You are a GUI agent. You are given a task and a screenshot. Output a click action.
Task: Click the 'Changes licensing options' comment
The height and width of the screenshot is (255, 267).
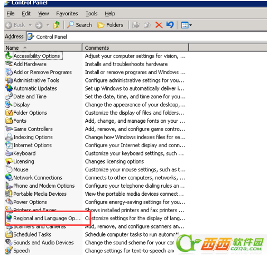coord(114,161)
